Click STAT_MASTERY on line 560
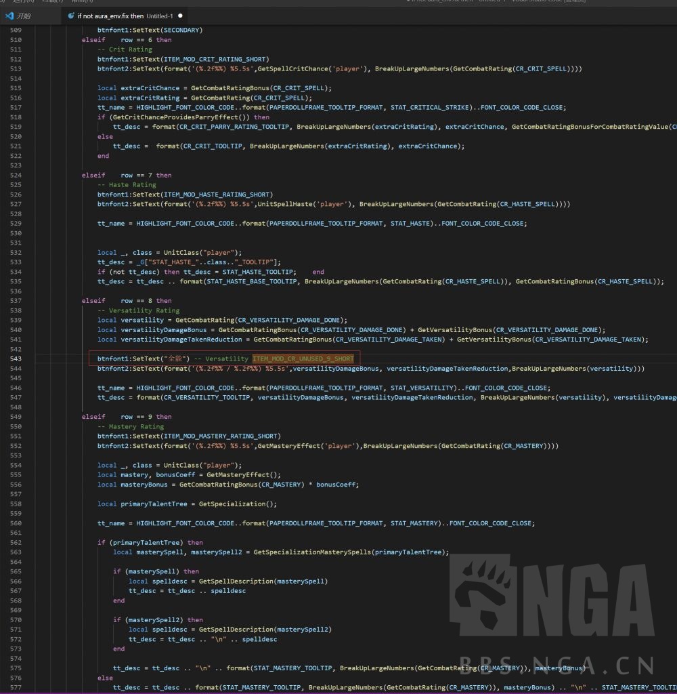This screenshot has width=677, height=694. click(414, 524)
